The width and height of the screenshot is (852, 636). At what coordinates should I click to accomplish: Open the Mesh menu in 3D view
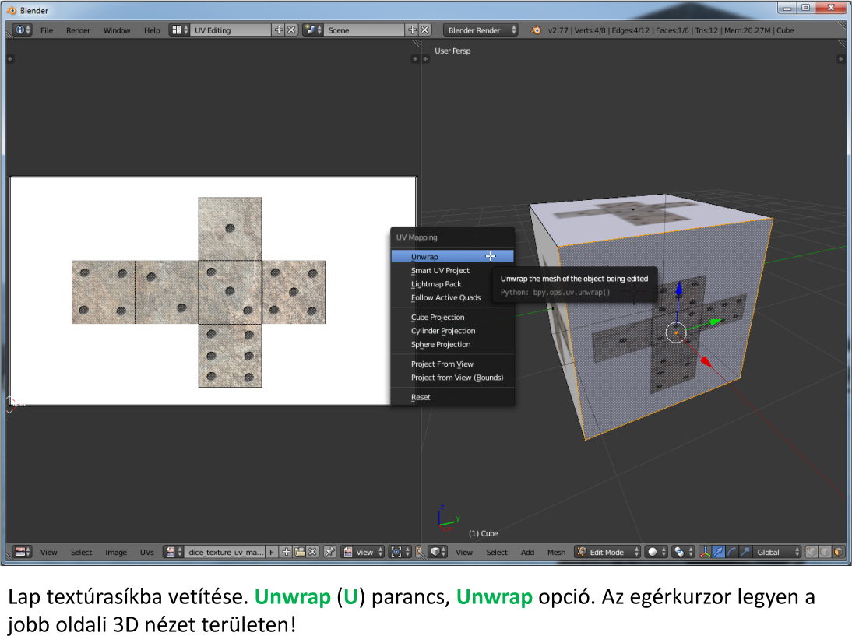(556, 552)
